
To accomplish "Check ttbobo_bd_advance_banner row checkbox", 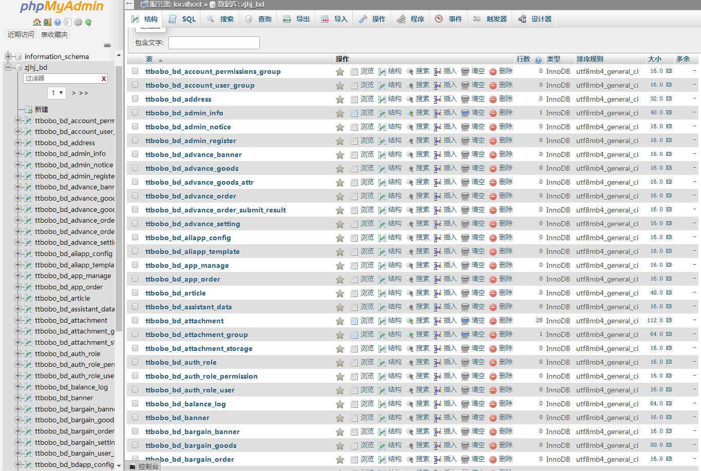I will [135, 154].
